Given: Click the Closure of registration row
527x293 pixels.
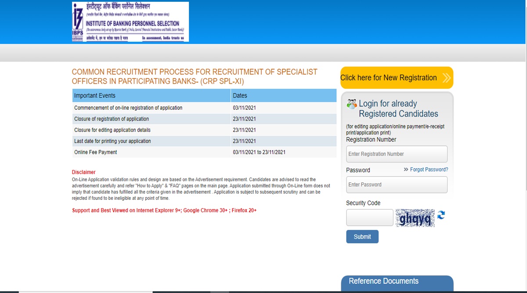Looking at the screenshot, I should [132, 119].
